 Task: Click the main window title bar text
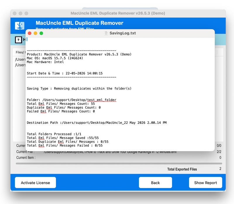tap(118, 13)
